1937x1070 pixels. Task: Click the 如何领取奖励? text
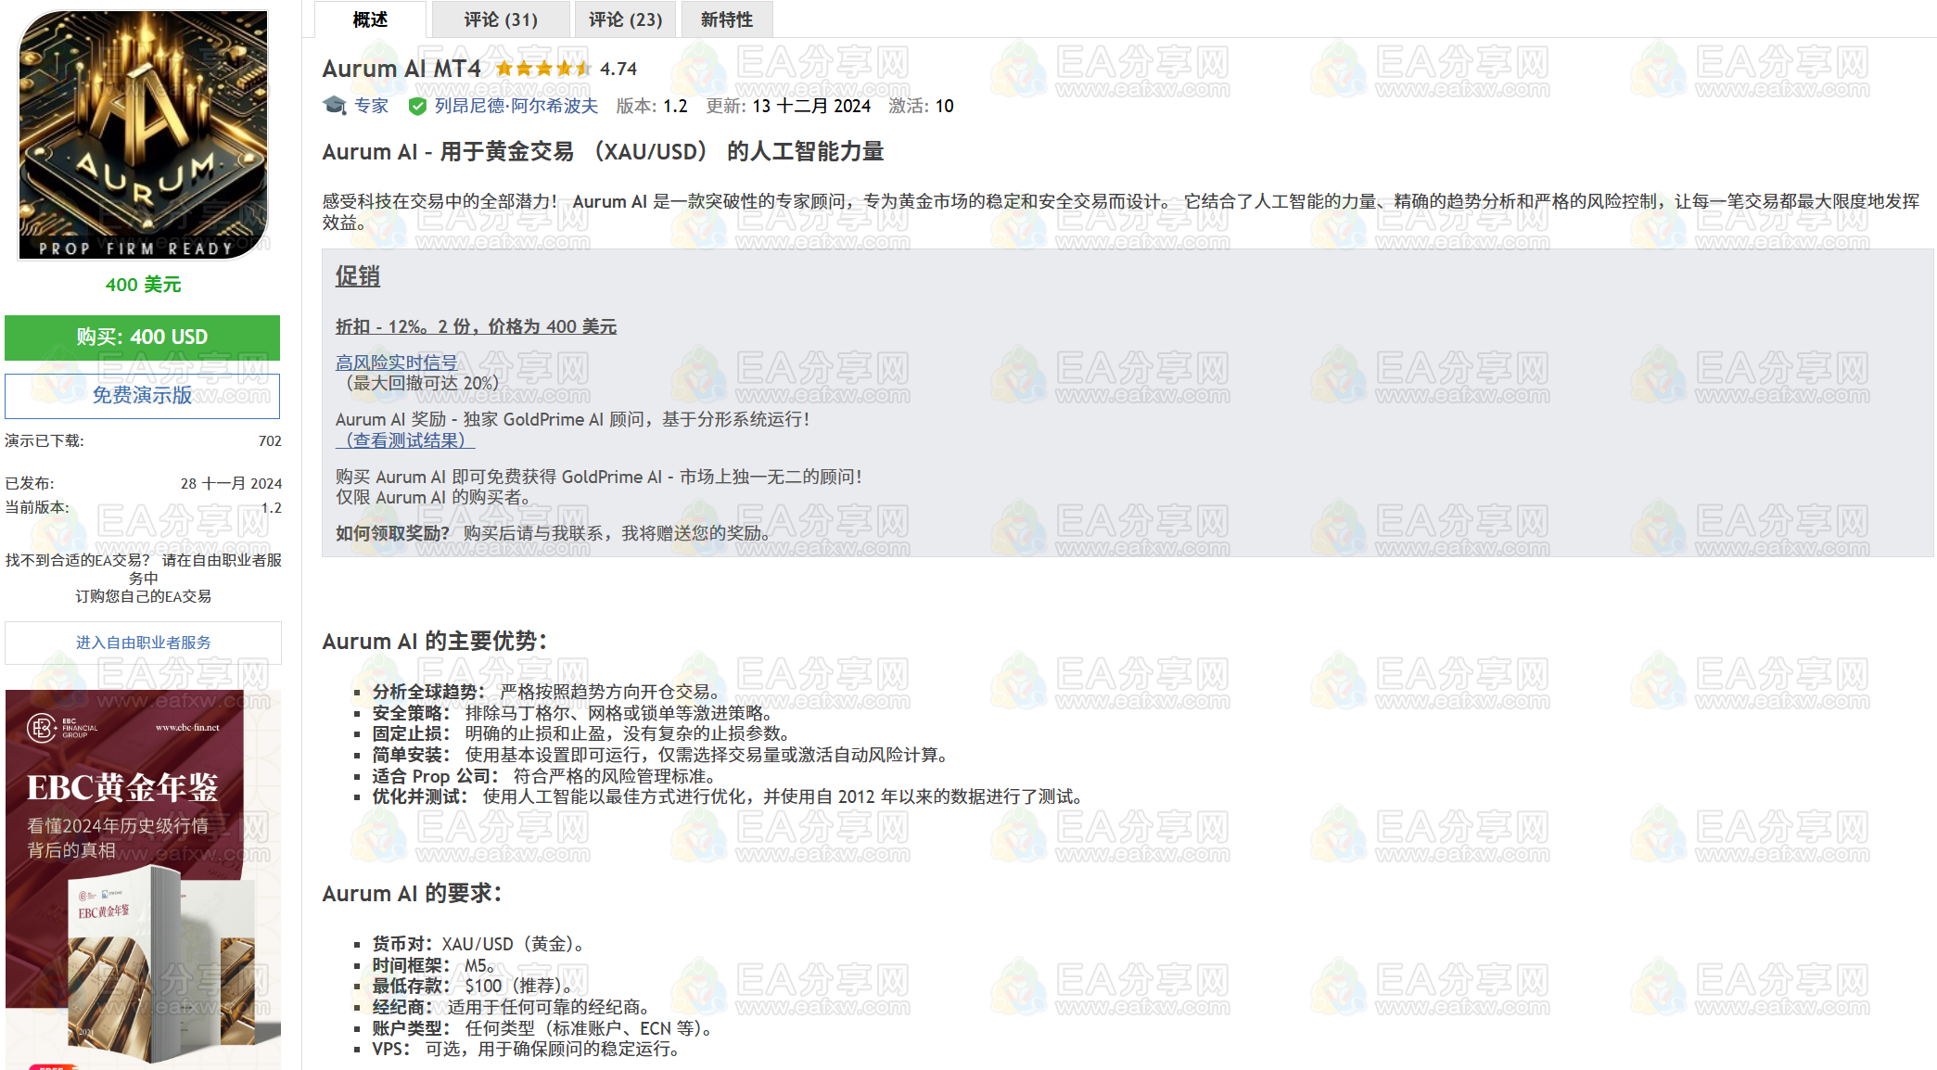[392, 533]
